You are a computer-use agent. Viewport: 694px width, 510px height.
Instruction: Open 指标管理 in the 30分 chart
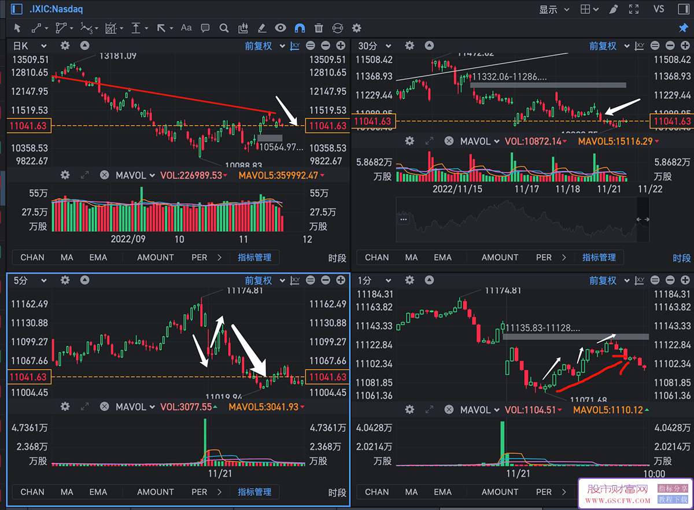click(x=599, y=257)
